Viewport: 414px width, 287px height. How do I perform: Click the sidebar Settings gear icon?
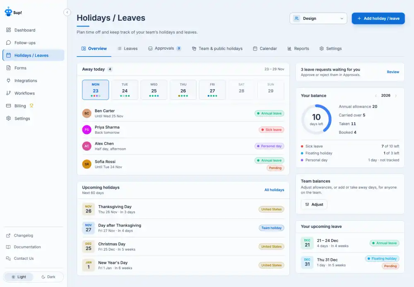[8, 118]
